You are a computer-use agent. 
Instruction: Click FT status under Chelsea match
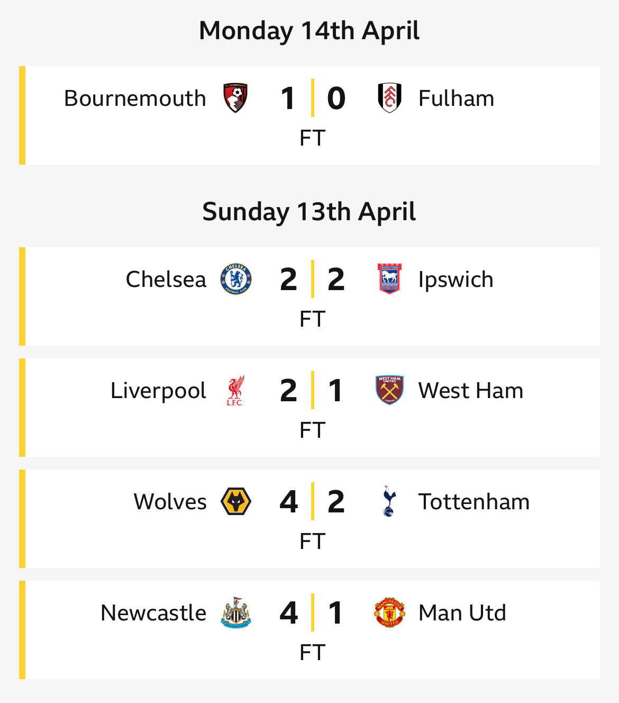(x=312, y=319)
